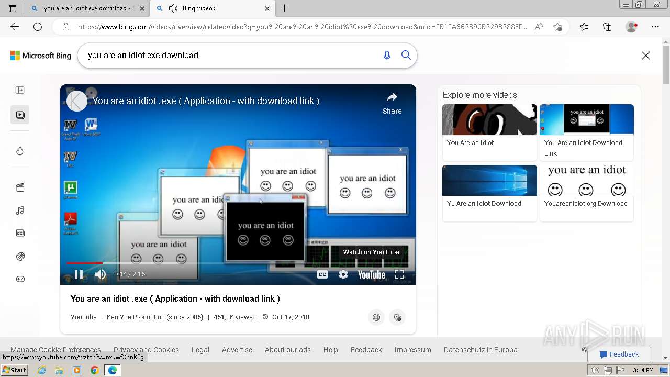Screen dimensions: 670x377
Task: Go back to the previous page
Action: 15,27
